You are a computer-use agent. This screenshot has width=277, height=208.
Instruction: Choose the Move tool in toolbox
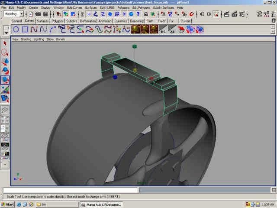[5, 62]
